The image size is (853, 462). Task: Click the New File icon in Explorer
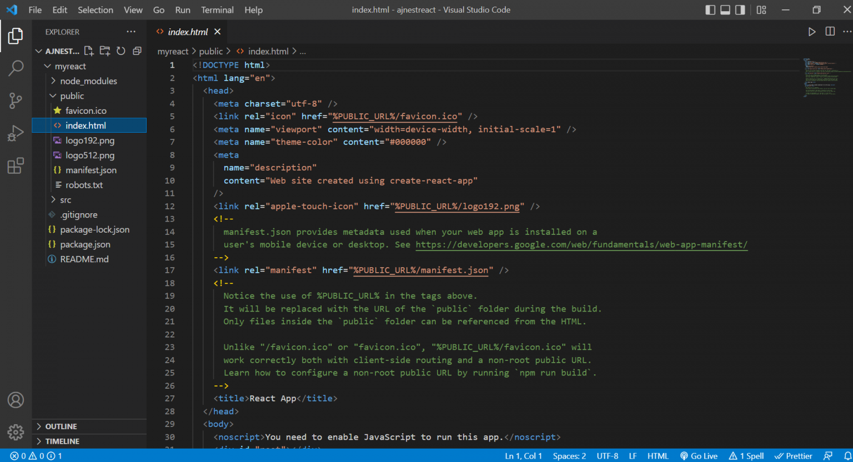click(89, 51)
